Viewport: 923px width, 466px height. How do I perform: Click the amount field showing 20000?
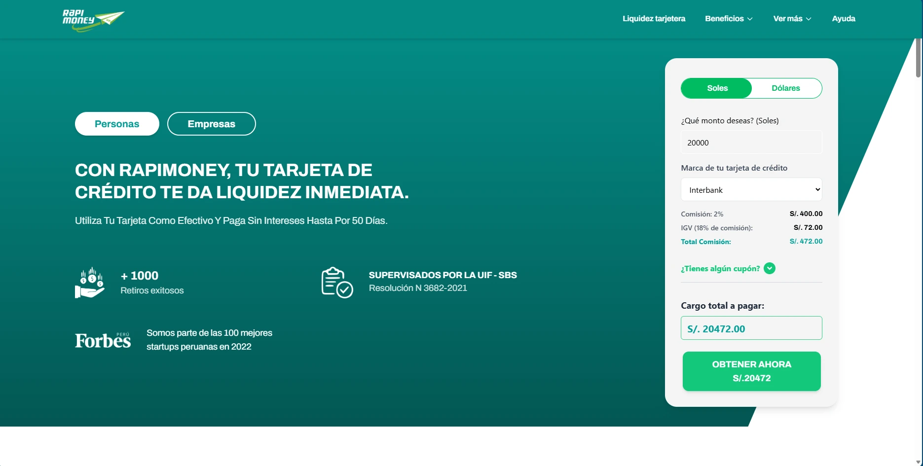(x=751, y=142)
